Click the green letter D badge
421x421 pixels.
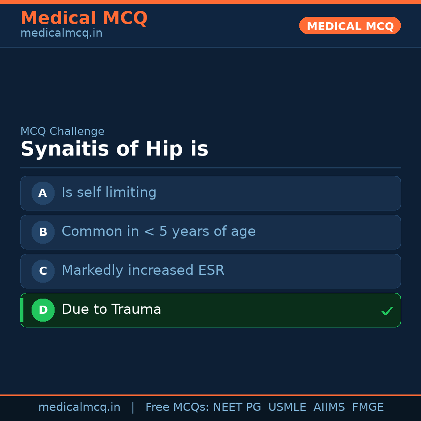[x=43, y=310]
